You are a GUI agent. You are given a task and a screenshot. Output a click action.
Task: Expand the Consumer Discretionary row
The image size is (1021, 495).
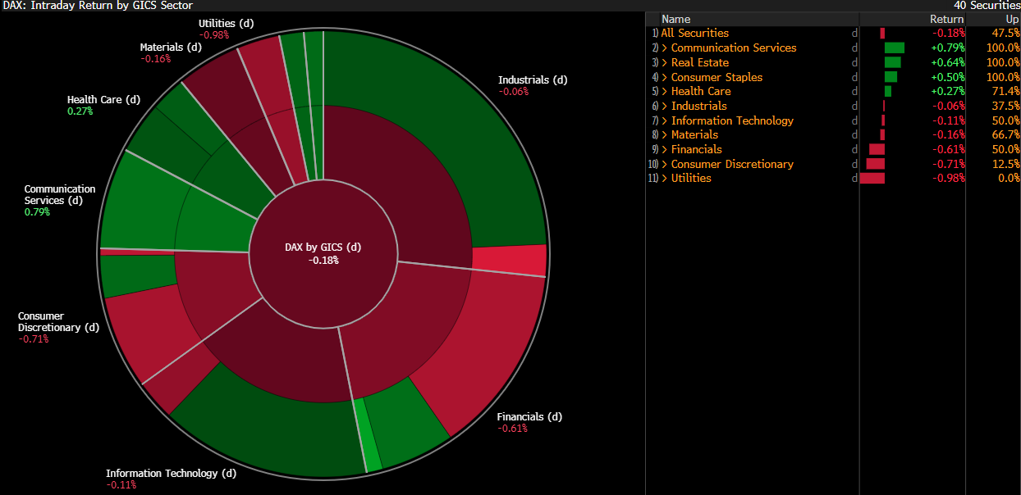665,164
